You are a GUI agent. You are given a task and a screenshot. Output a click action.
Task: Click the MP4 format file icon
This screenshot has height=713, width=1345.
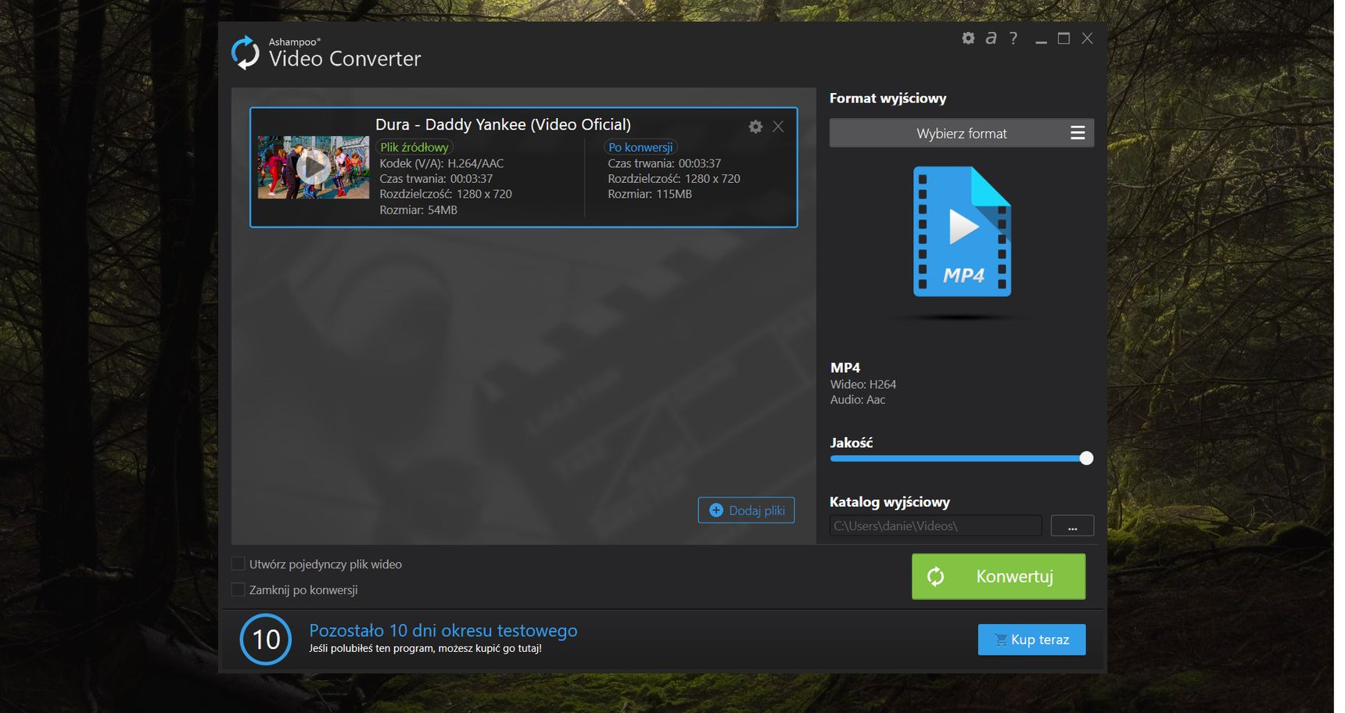pyautogui.click(x=962, y=231)
